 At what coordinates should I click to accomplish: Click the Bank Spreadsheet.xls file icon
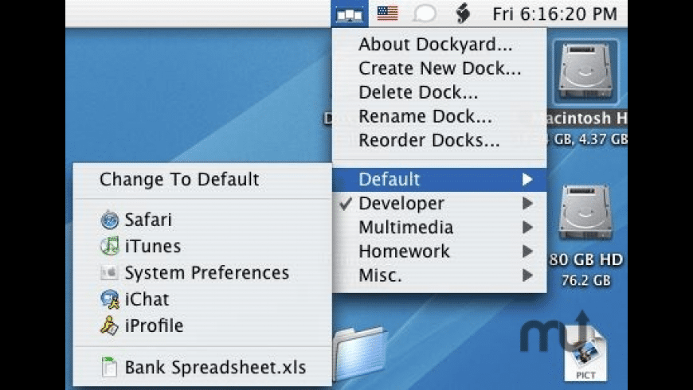108,367
